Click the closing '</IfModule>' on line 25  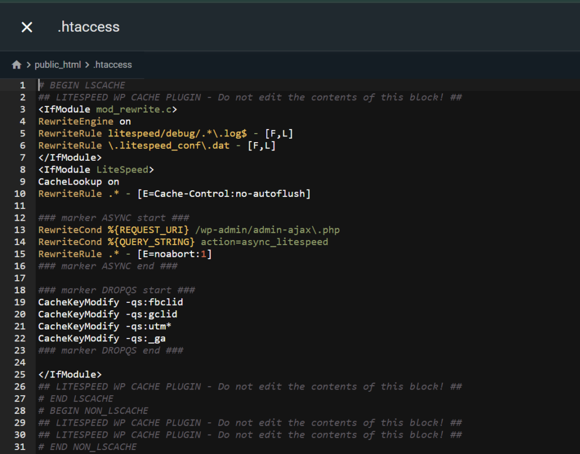tap(70, 375)
